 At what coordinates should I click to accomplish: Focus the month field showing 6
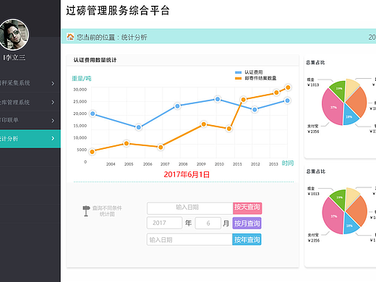click(x=208, y=223)
